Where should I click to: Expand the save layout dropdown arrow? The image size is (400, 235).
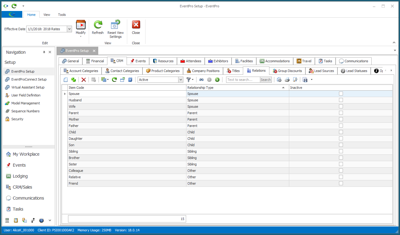coord(312,80)
